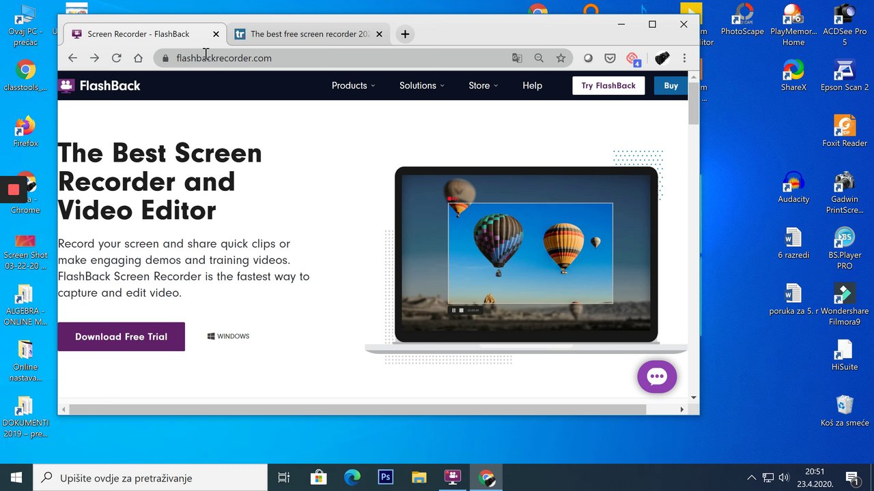The width and height of the screenshot is (874, 491).
Task: Open Wondershare Filmora9 desktop shortcut
Action: coord(845,304)
